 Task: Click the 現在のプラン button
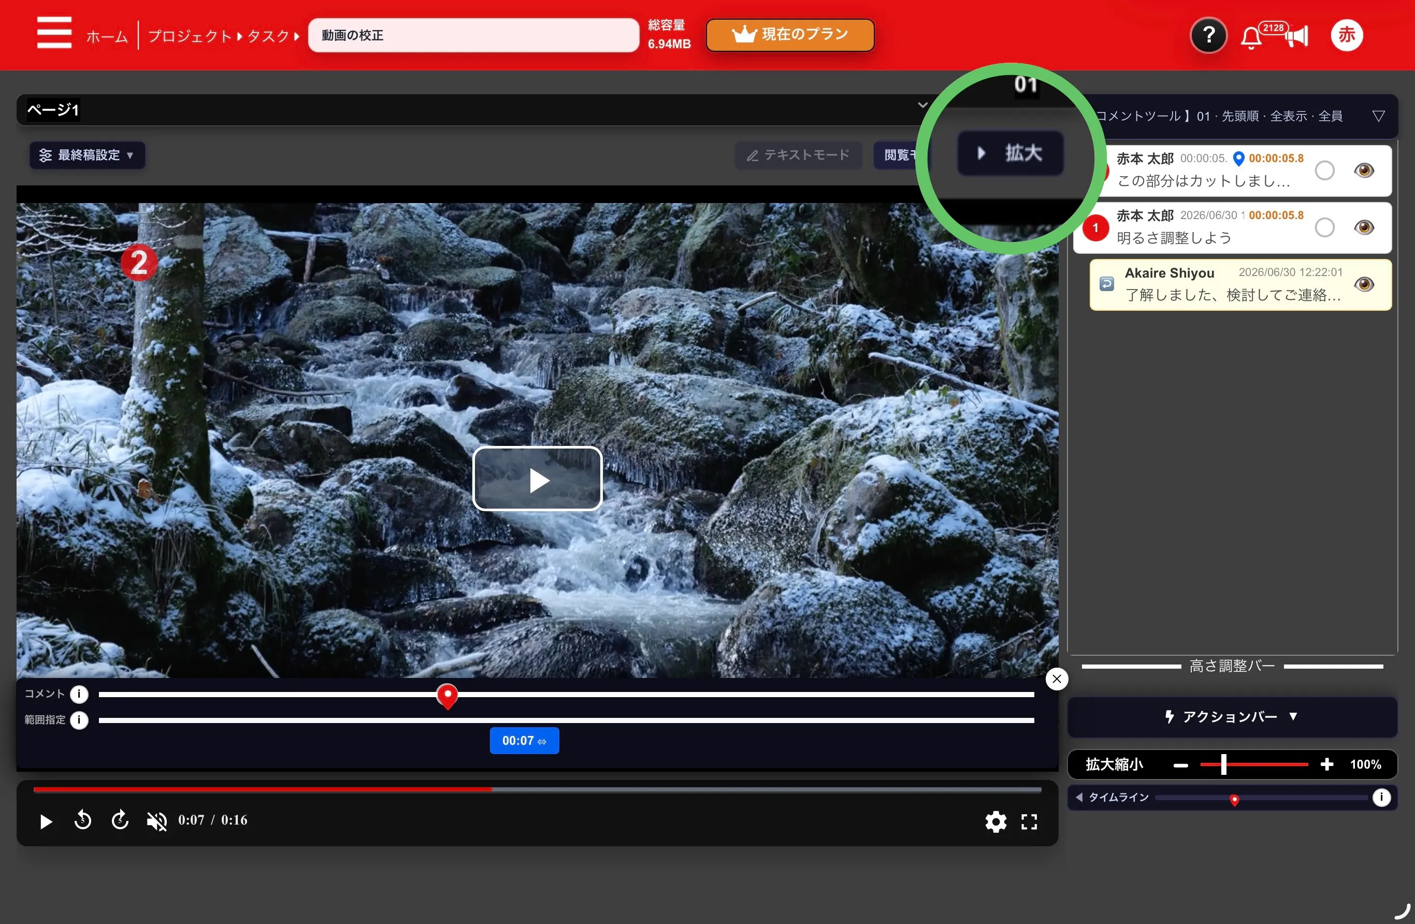click(790, 35)
